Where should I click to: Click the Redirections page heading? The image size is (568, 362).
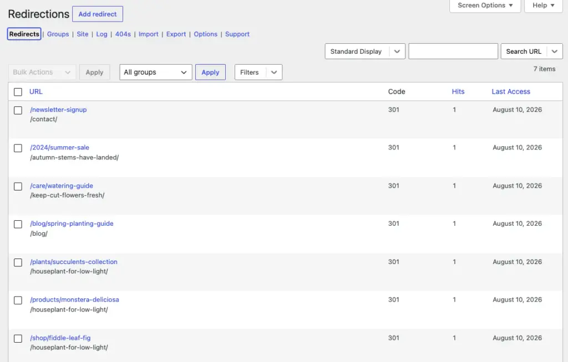point(39,14)
